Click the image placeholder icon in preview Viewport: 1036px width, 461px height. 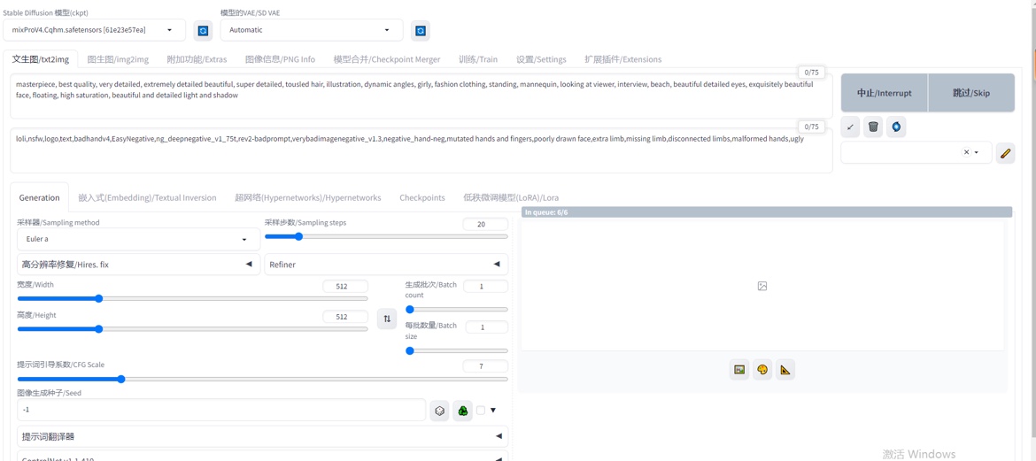click(762, 286)
